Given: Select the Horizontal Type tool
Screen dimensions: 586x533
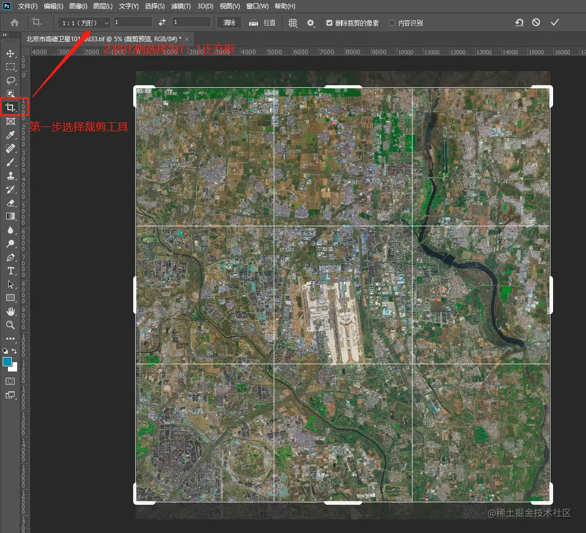Looking at the screenshot, I should click(x=10, y=271).
